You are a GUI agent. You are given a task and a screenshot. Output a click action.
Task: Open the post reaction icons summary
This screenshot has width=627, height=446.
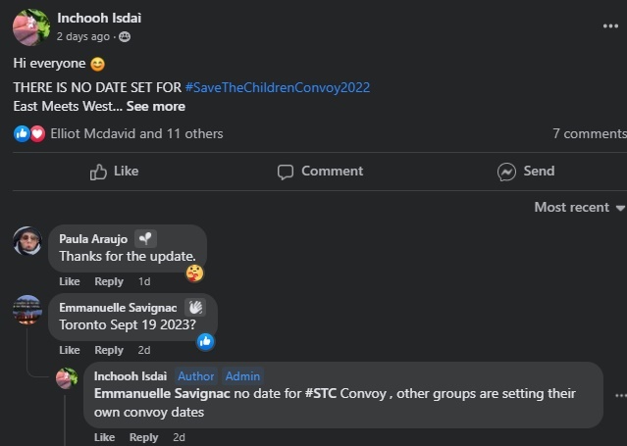coord(29,133)
